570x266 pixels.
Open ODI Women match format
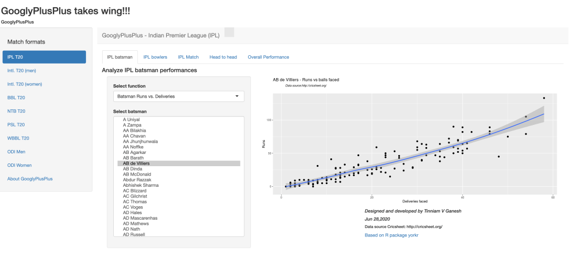click(x=20, y=165)
